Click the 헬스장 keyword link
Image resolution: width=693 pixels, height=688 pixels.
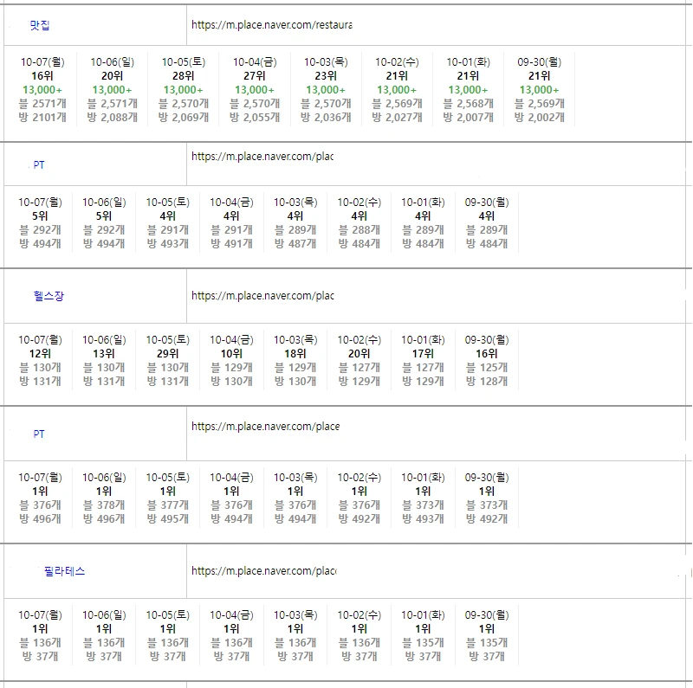[49, 296]
